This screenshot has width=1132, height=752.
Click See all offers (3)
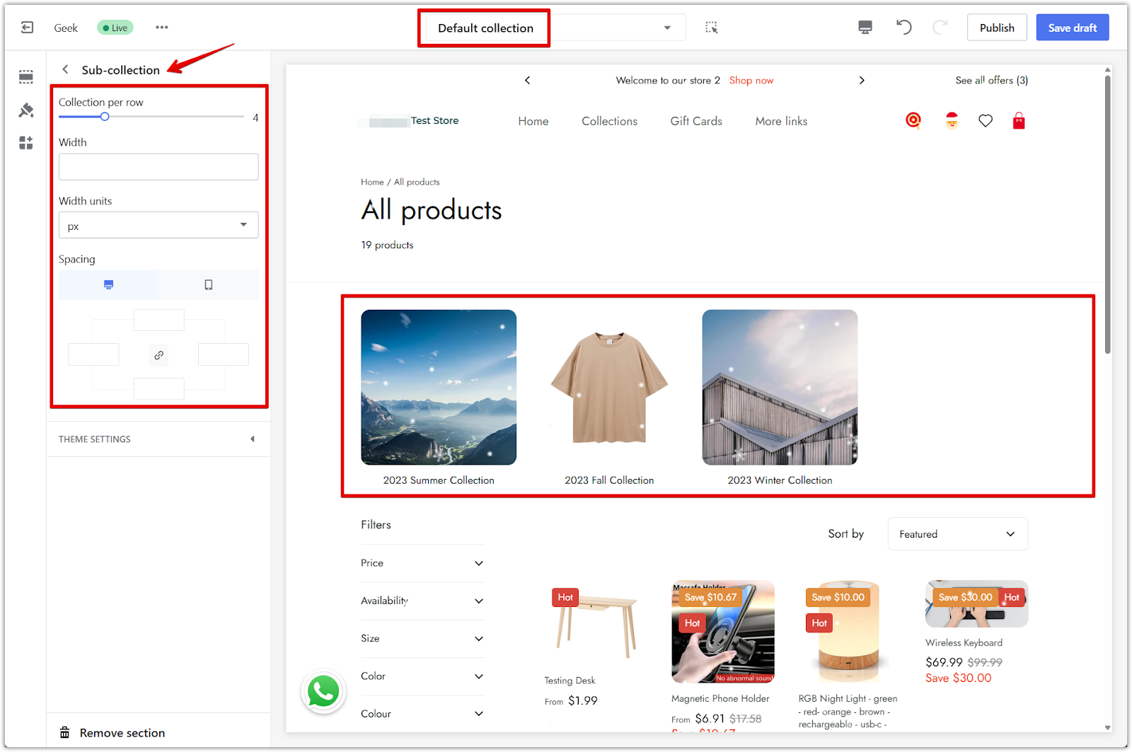992,80
